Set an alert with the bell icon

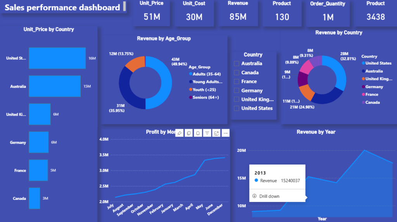pos(198,133)
